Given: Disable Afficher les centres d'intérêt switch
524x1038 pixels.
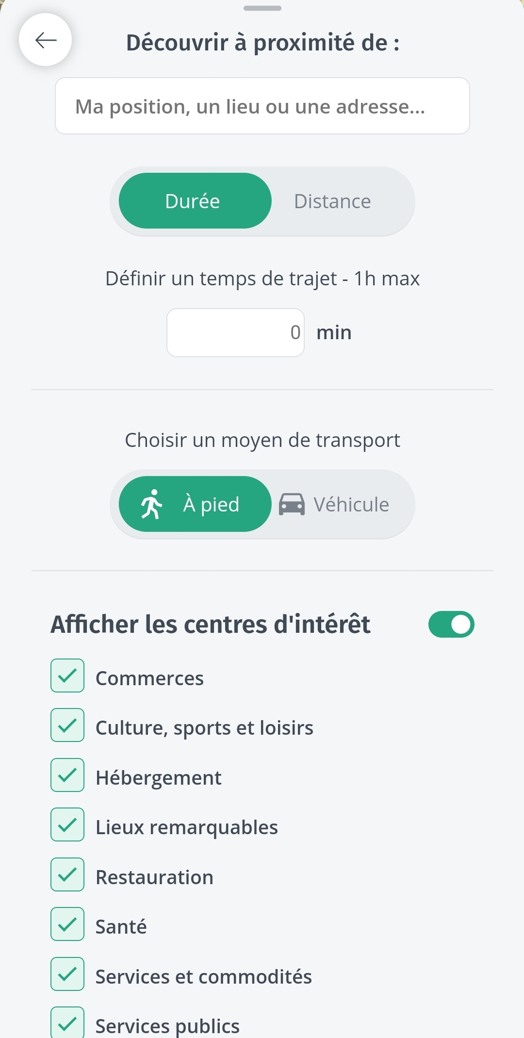Looking at the screenshot, I should (x=451, y=624).
